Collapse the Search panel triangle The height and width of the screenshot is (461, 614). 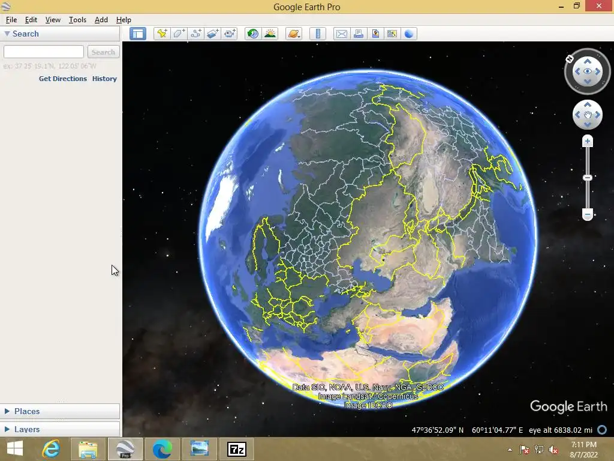(7, 34)
